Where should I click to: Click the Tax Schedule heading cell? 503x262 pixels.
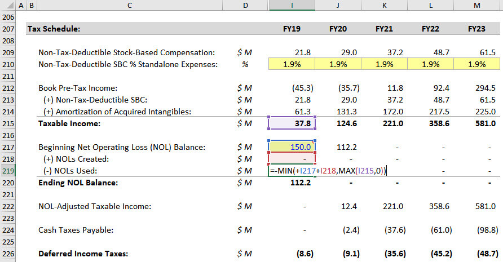[x=54, y=29]
